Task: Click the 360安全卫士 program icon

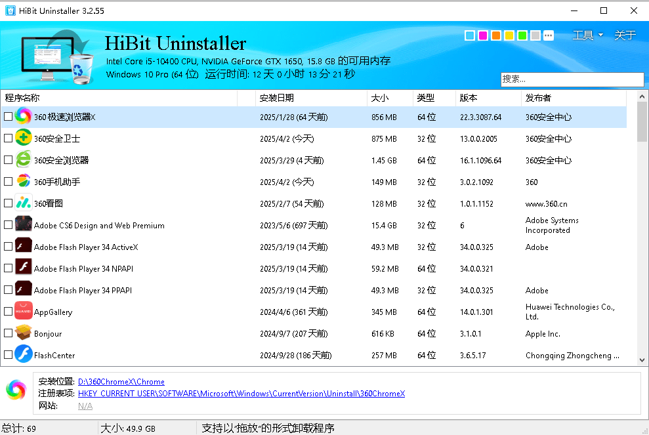Action: [x=22, y=138]
